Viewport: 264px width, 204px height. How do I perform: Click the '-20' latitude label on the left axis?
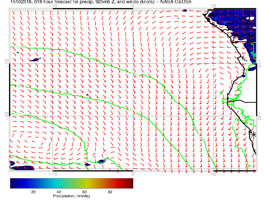[7, 116]
